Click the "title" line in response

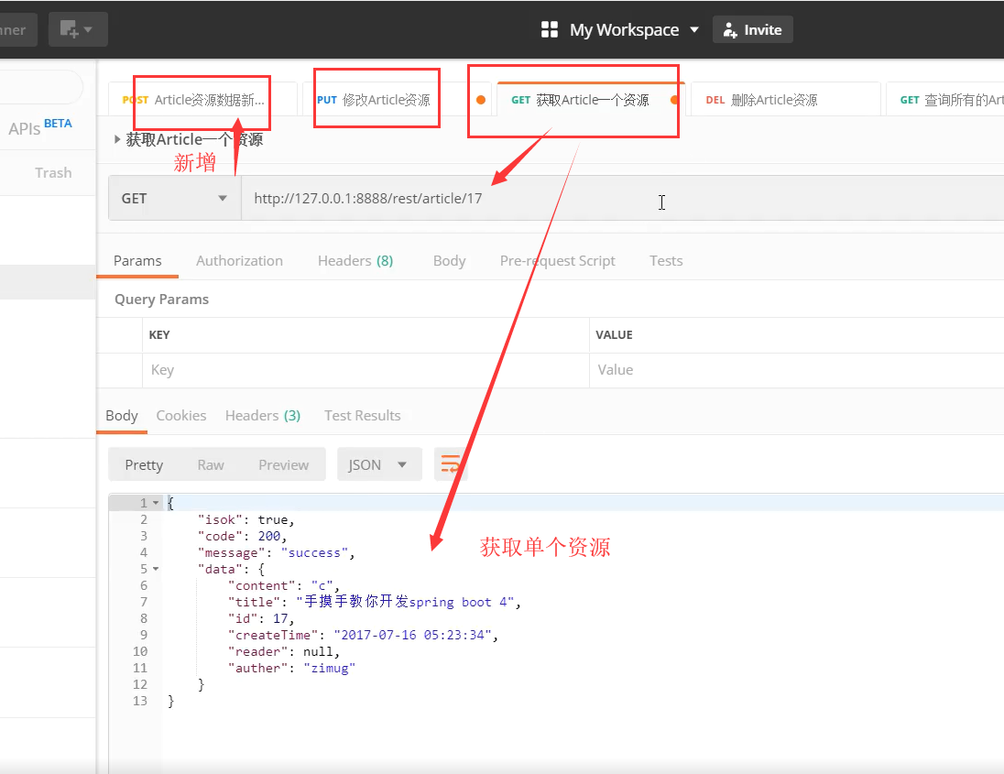click(x=375, y=602)
